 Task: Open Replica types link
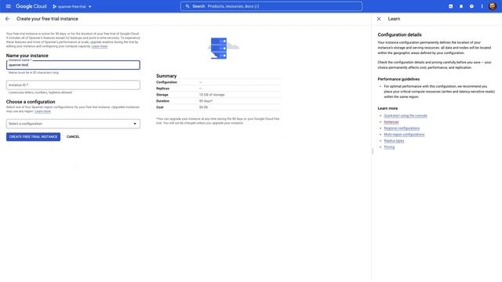click(394, 141)
